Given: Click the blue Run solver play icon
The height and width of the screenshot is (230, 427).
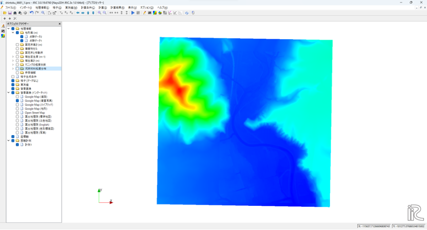Looking at the screenshot, I should 133,13.
